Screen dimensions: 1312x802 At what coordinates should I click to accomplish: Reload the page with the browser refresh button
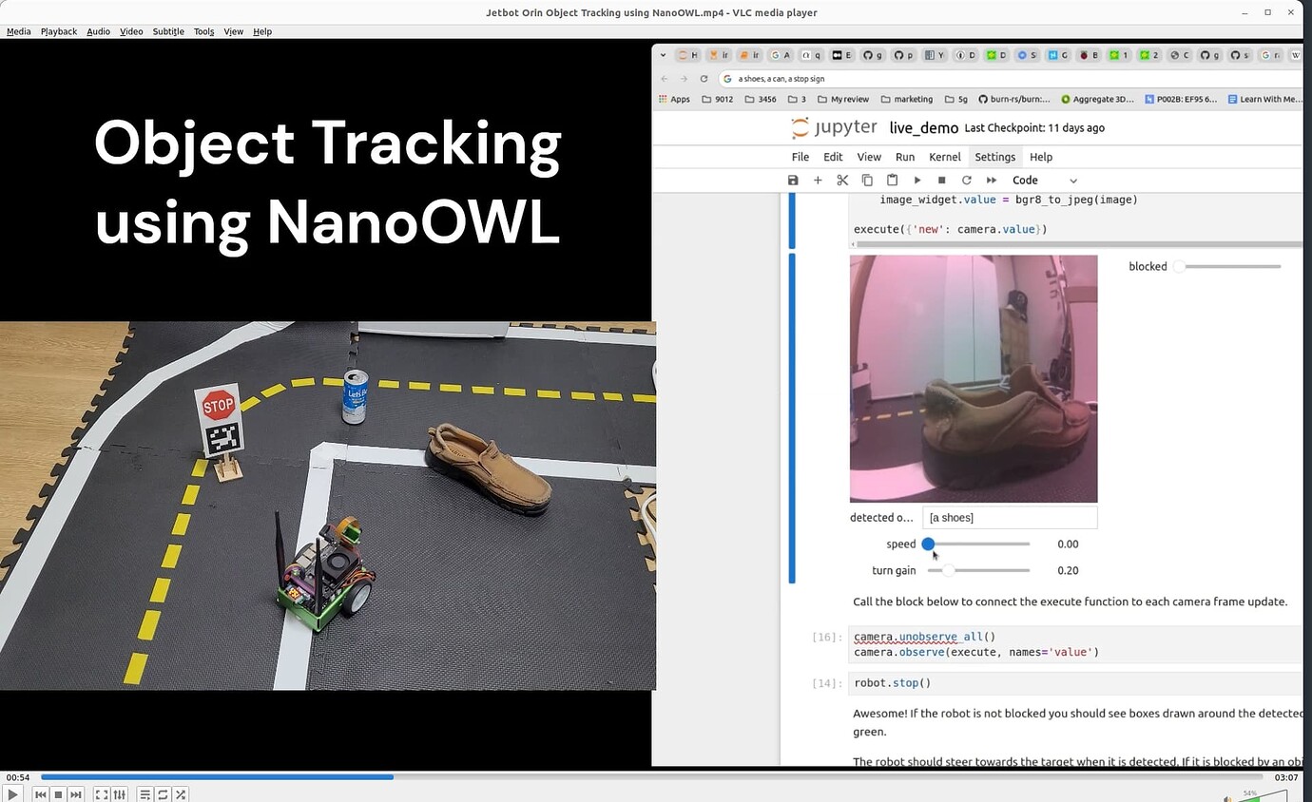pyautogui.click(x=703, y=79)
